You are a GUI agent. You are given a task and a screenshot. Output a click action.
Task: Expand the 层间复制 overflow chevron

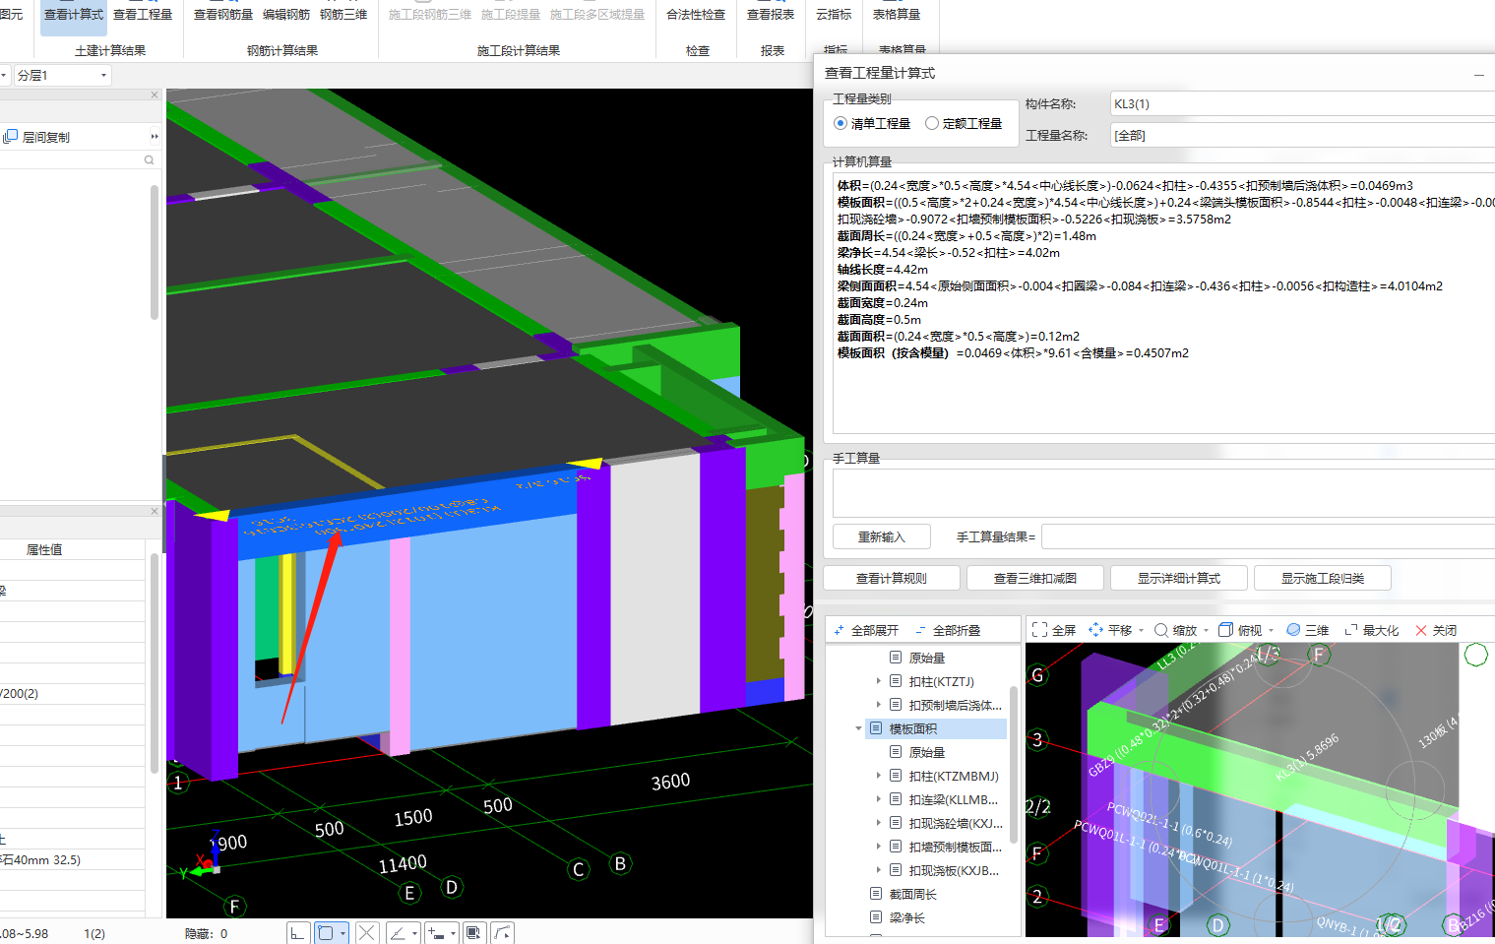tap(155, 137)
